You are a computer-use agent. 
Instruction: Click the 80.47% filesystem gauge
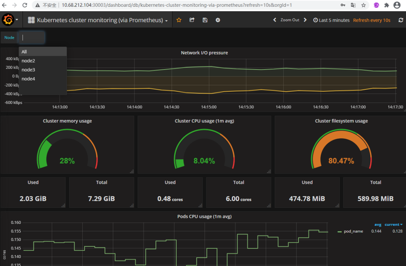point(341,149)
